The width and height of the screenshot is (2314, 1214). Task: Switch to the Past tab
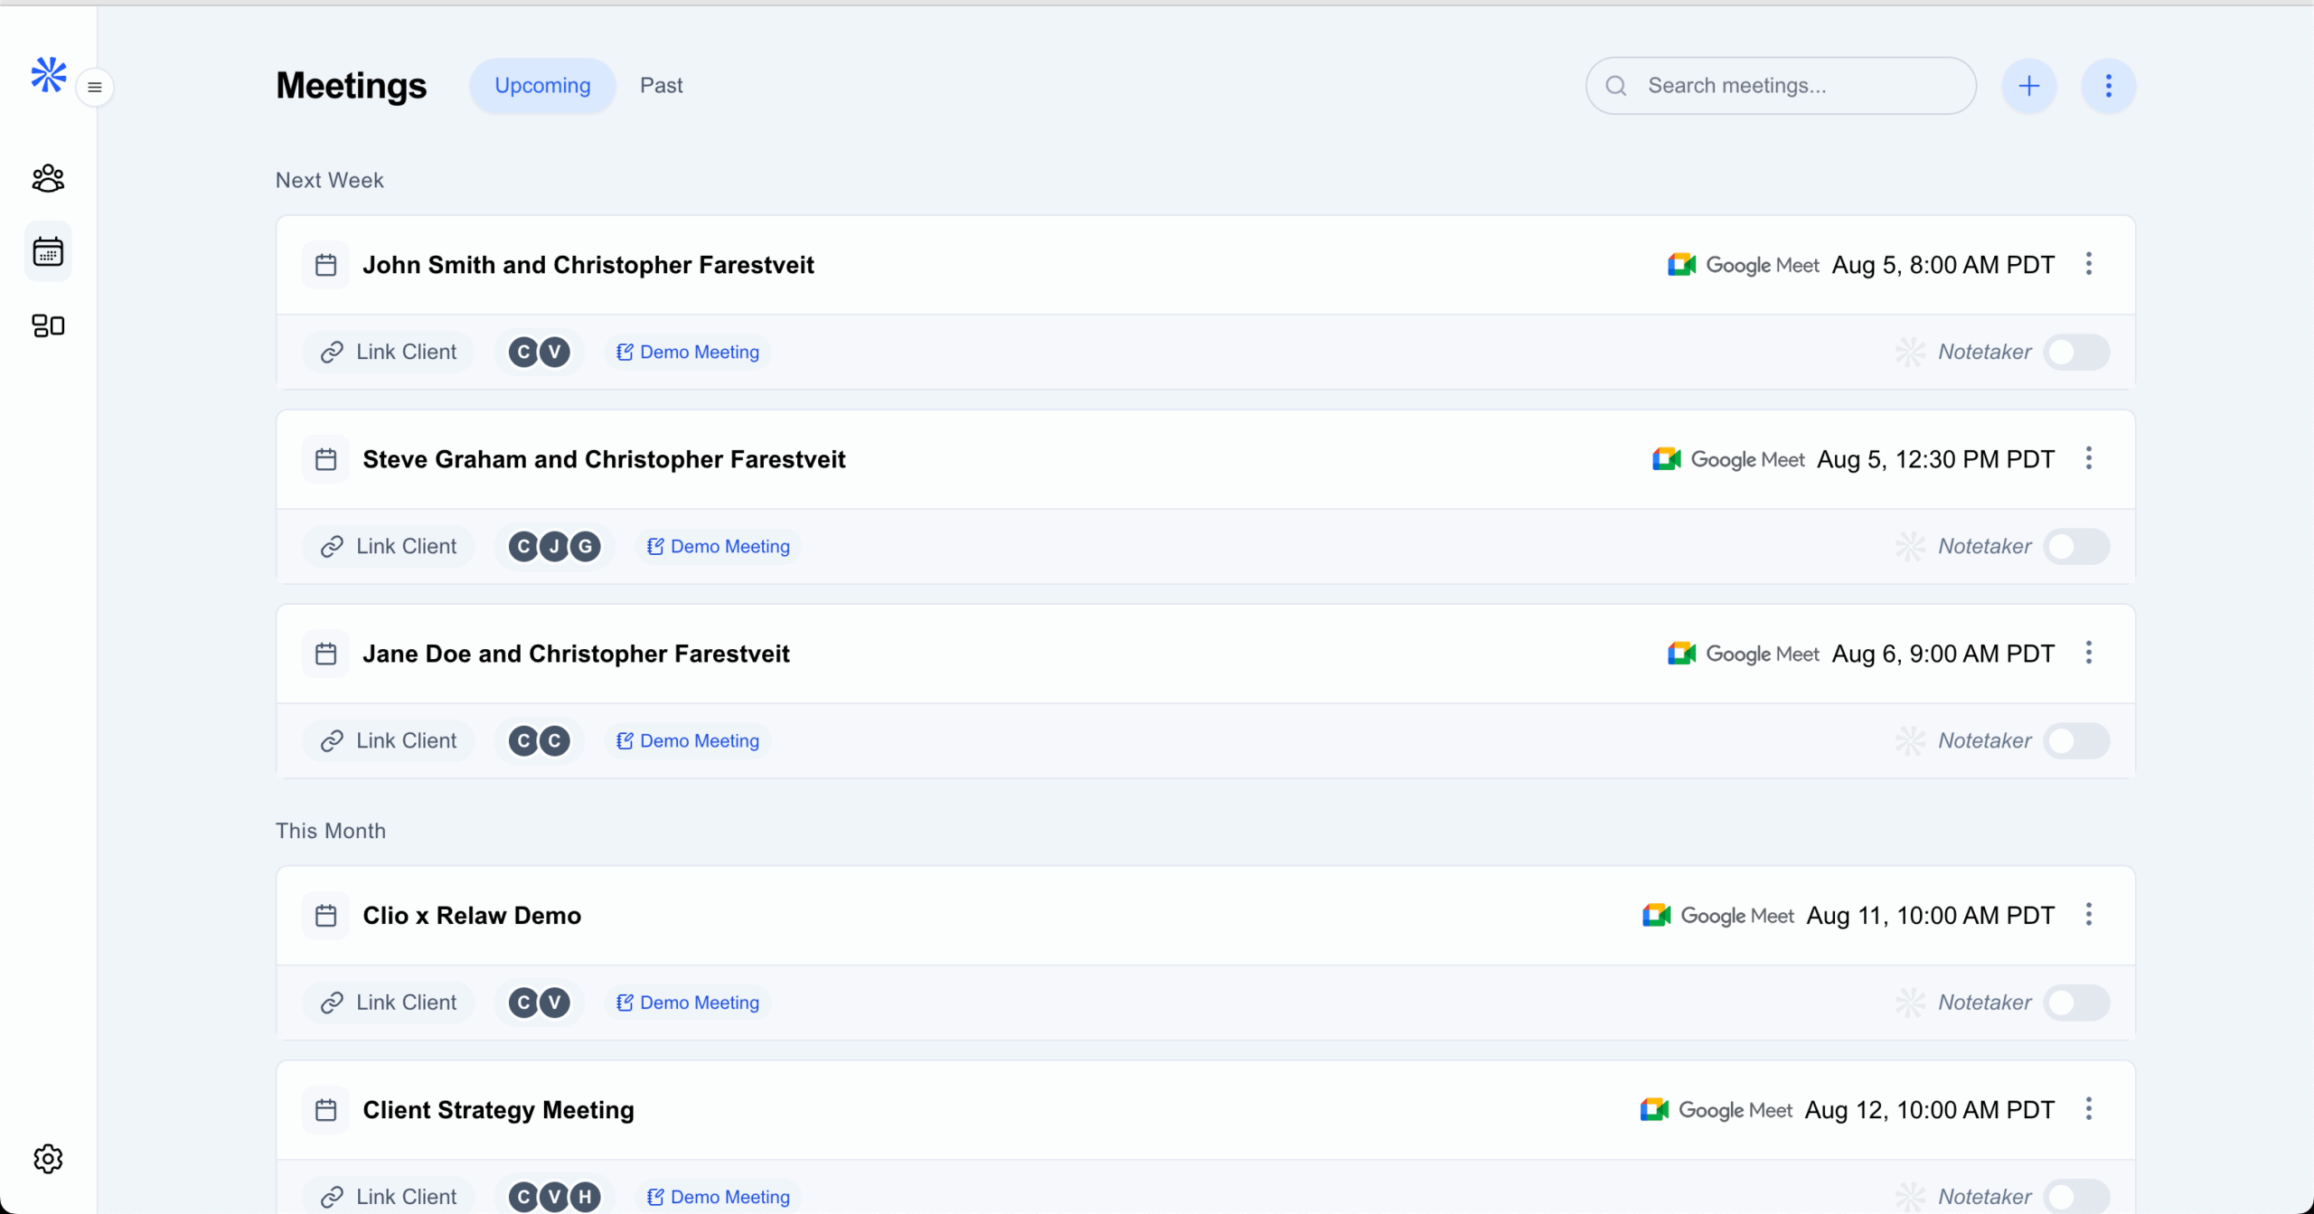coord(661,86)
